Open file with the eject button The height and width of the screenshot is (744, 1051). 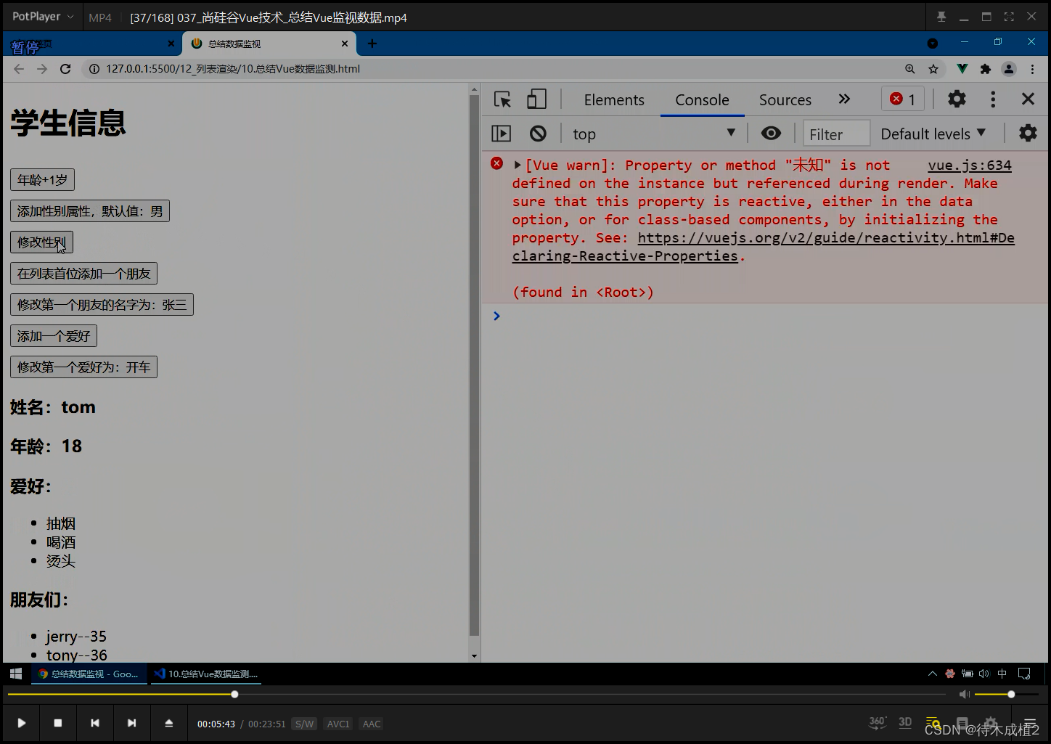[169, 723]
